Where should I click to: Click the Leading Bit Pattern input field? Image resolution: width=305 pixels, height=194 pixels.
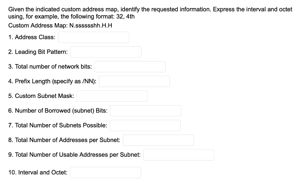(x=106, y=52)
